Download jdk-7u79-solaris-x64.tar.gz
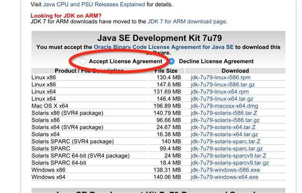The width and height of the screenshot is (302, 193). click(224, 134)
